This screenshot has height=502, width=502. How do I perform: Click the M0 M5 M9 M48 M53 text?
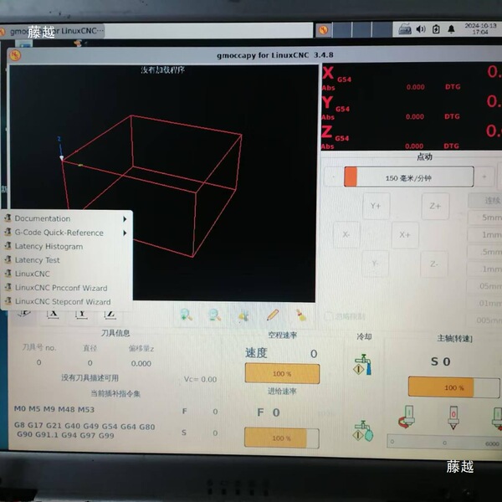point(54,409)
